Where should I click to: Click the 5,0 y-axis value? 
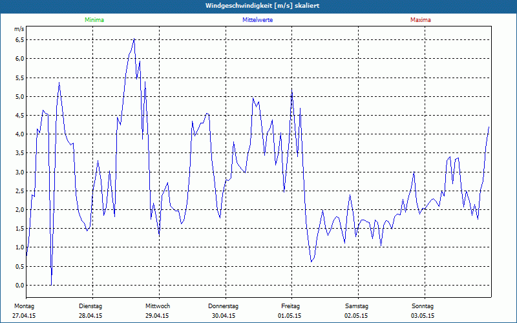pyautogui.click(x=20, y=96)
